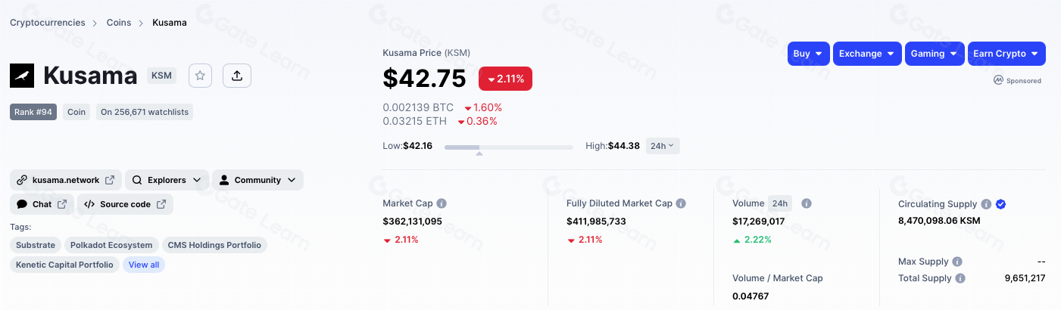The height and width of the screenshot is (310, 1061).
Task: Click the Max Supply info icon
Action: (957, 262)
